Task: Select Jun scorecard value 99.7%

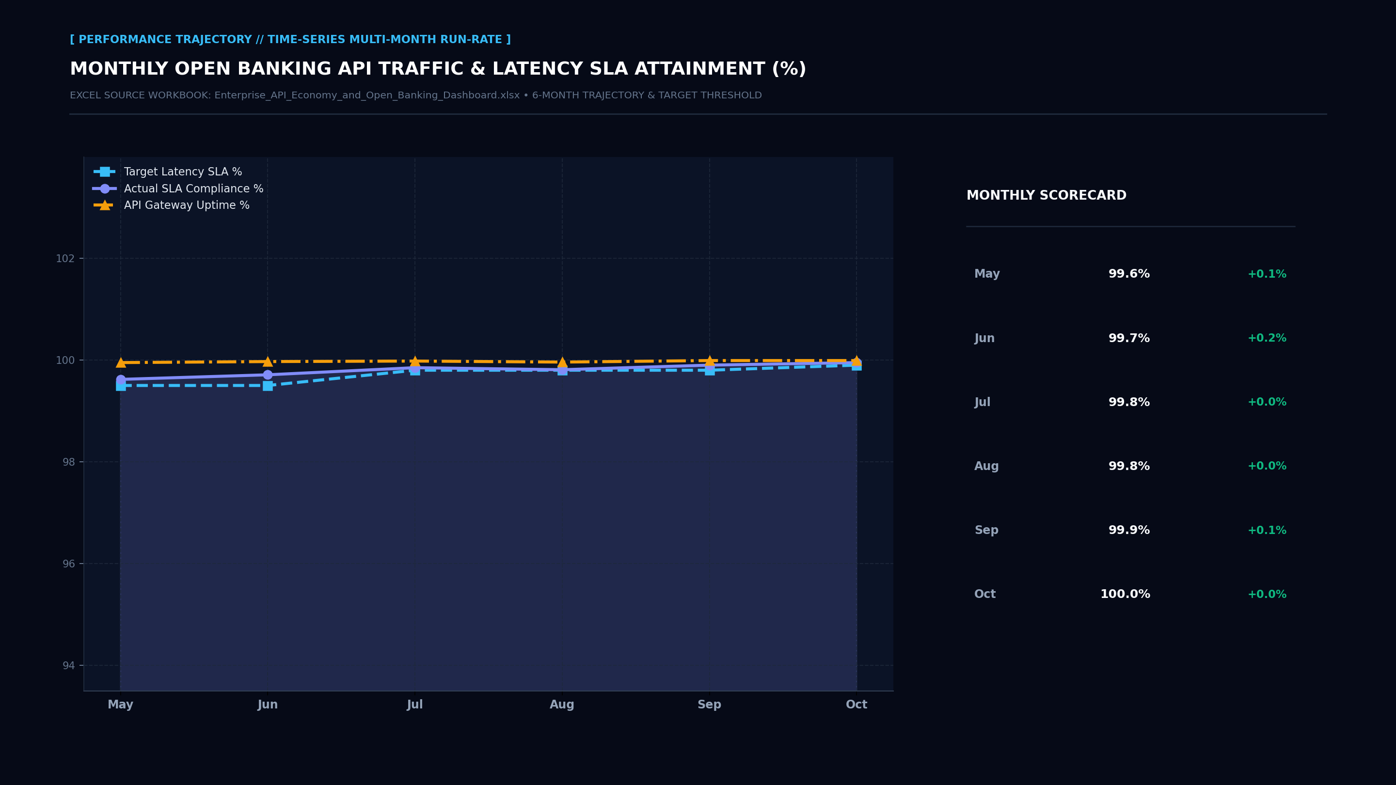Action: click(x=1129, y=338)
